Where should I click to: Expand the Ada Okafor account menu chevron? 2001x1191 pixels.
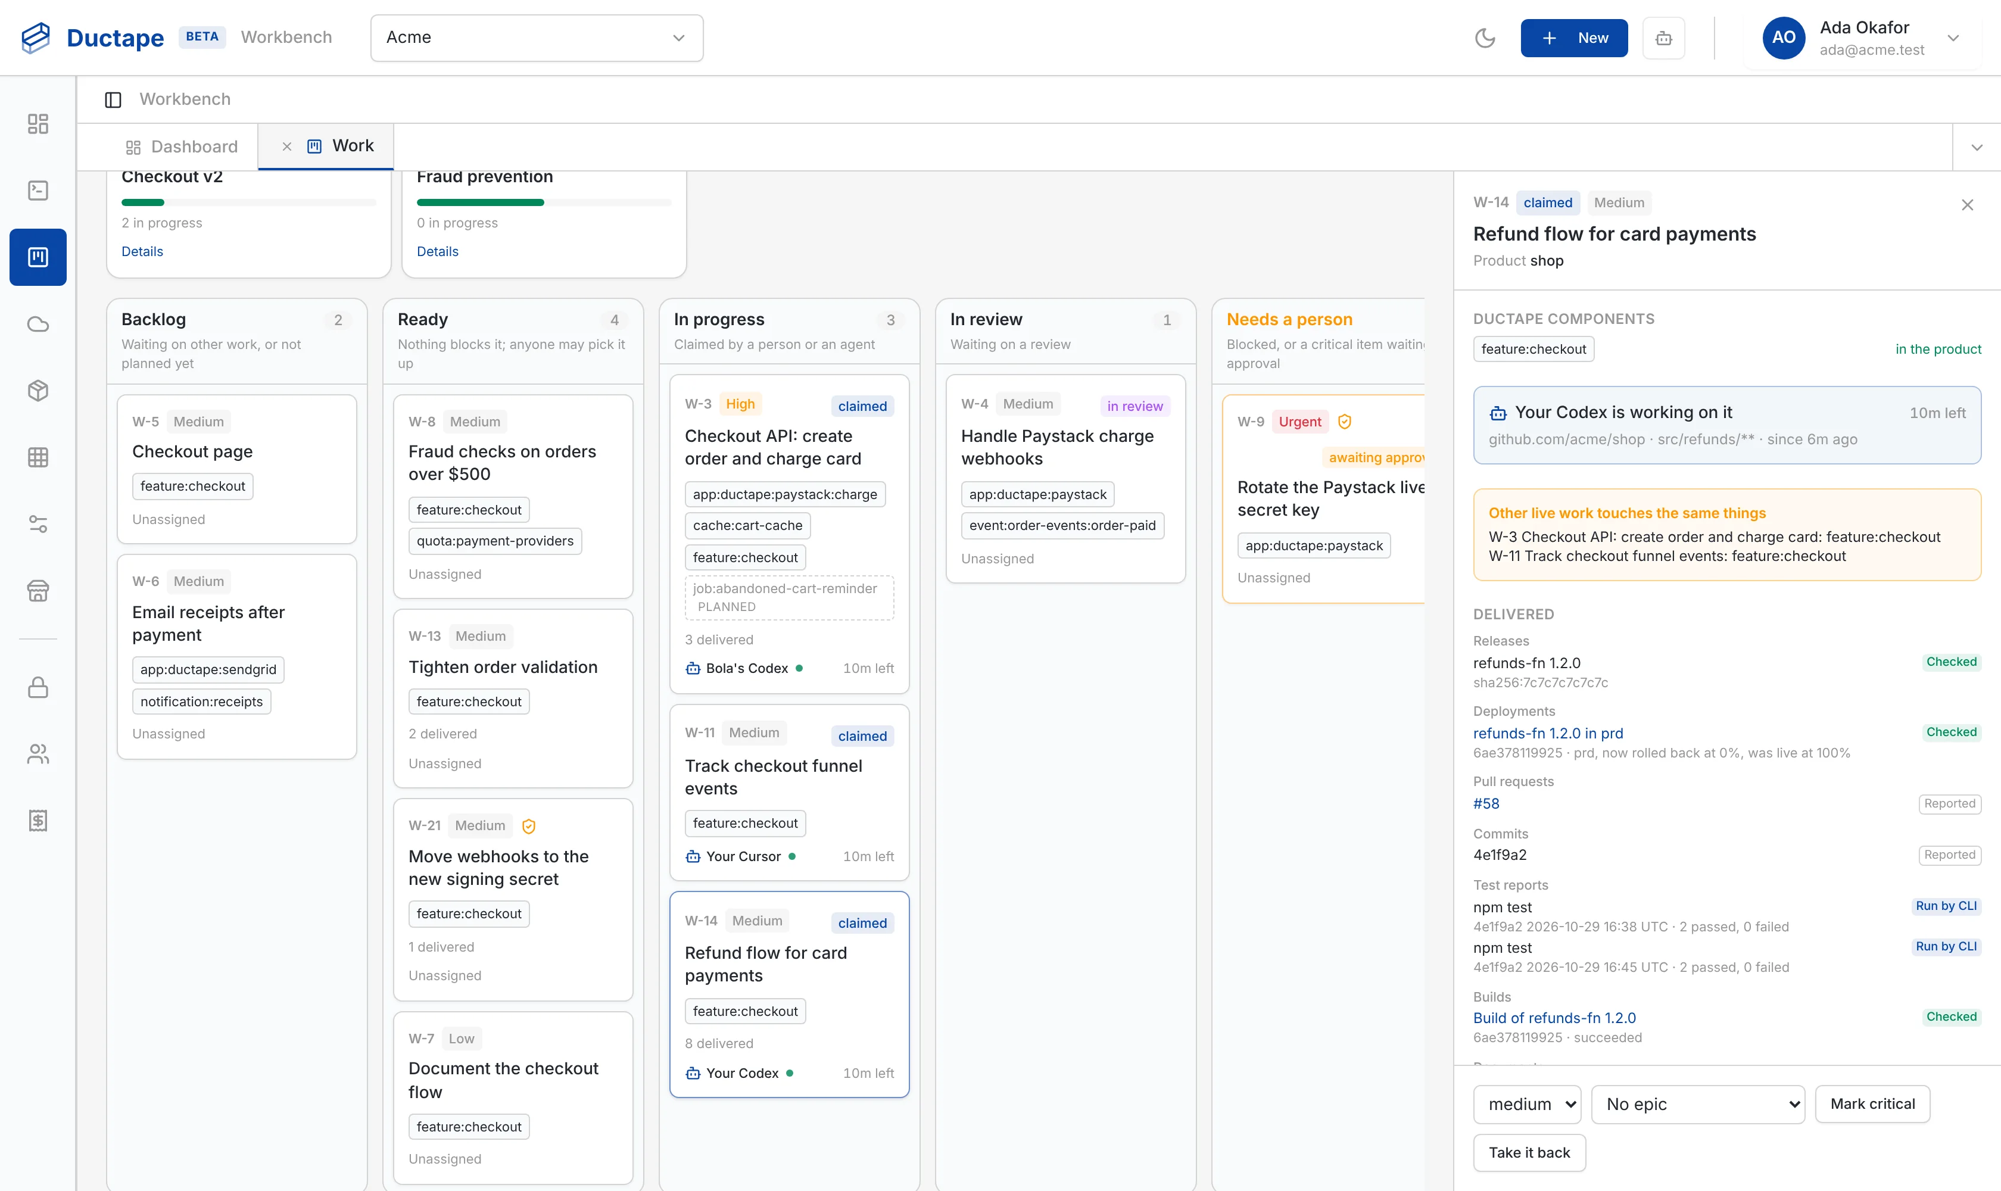tap(1953, 38)
